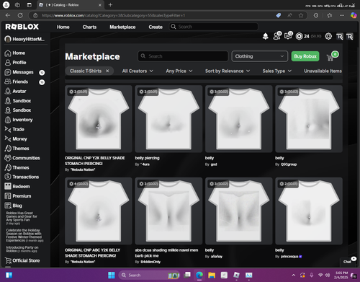360x282 pixels.
Task: Open the belly piercing item thumbnail
Action: click(x=168, y=119)
